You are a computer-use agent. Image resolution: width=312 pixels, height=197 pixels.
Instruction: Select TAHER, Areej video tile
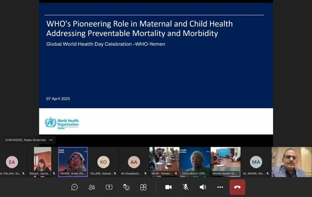[73, 161]
